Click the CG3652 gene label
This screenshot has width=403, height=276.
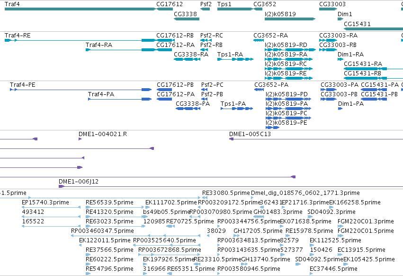tap(265, 4)
